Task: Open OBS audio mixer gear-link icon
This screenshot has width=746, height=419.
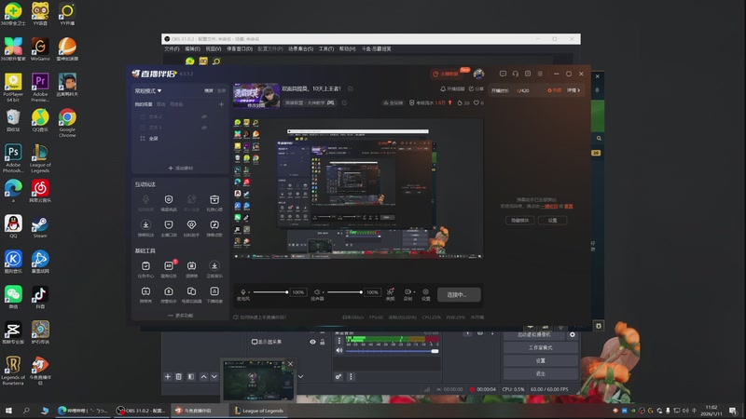Action: tap(338, 377)
